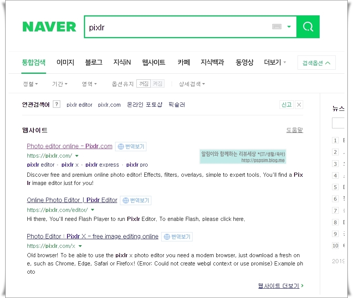This screenshot has height=298, width=353.
Task: Click the https://pixlr.com/x URL text
Action: 51,246
